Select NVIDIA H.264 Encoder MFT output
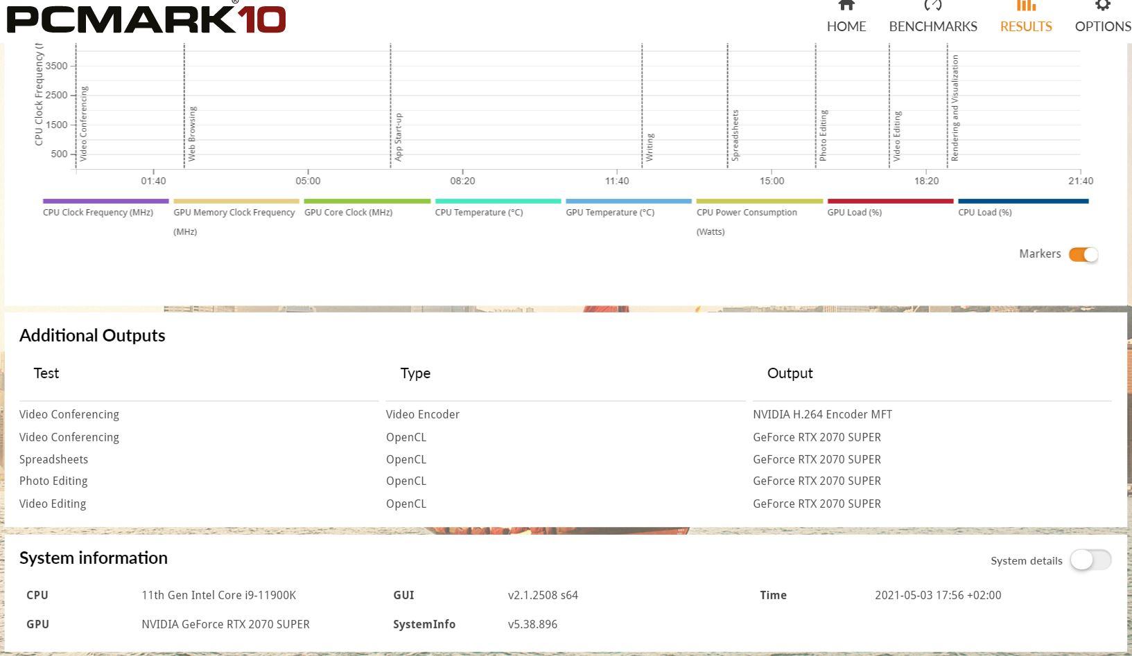Viewport: 1132px width, 656px height. tap(822, 414)
